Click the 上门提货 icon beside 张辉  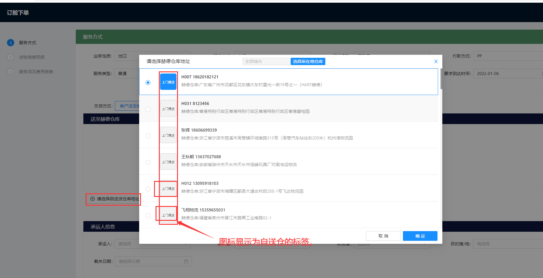(x=168, y=135)
